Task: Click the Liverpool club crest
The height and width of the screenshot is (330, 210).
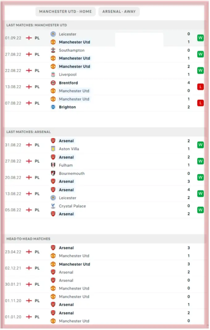Action: point(53,75)
